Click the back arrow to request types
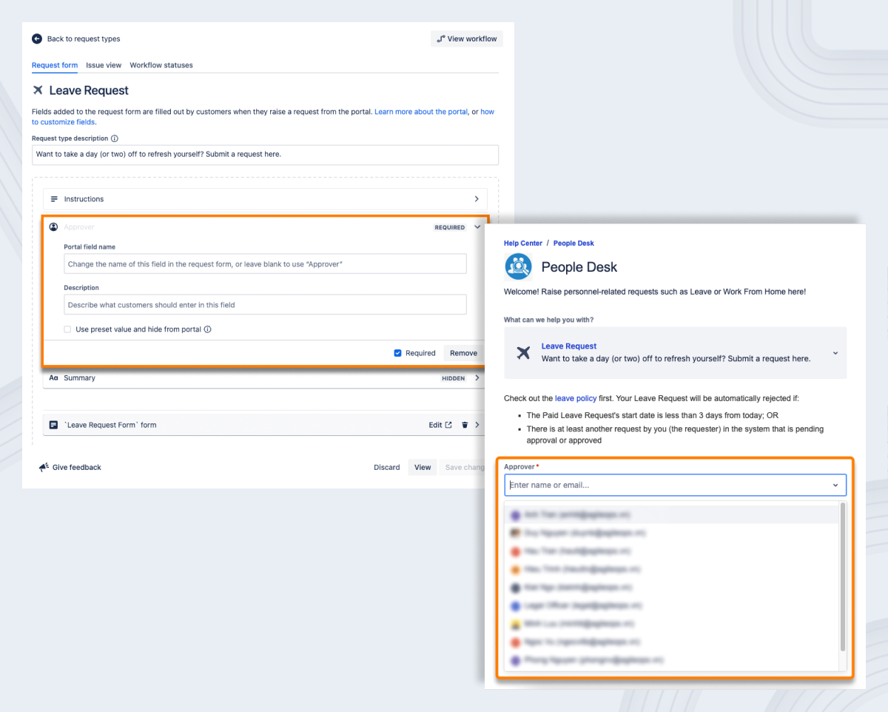 36,38
